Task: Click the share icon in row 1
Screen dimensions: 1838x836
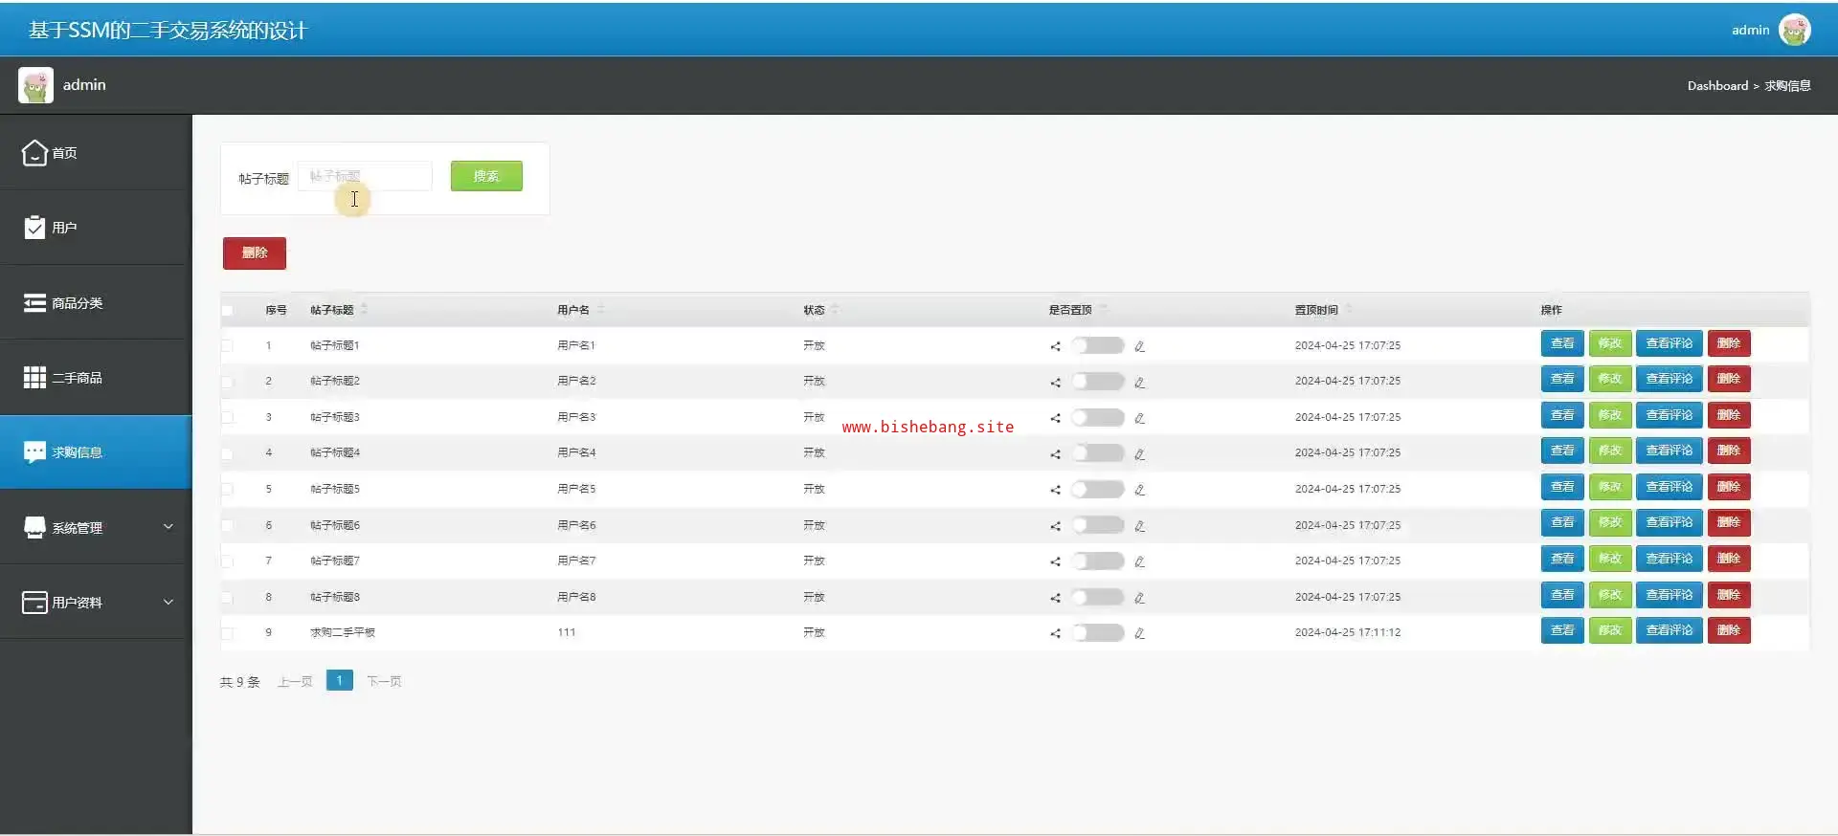Action: (1055, 346)
